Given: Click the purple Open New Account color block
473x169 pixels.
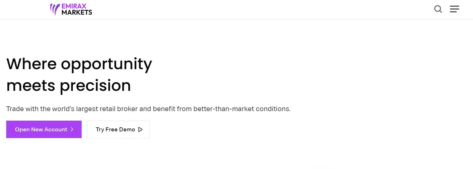Looking at the screenshot, I should pos(44,129).
